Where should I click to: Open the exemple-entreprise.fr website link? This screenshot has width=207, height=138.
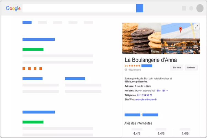click(x=146, y=100)
